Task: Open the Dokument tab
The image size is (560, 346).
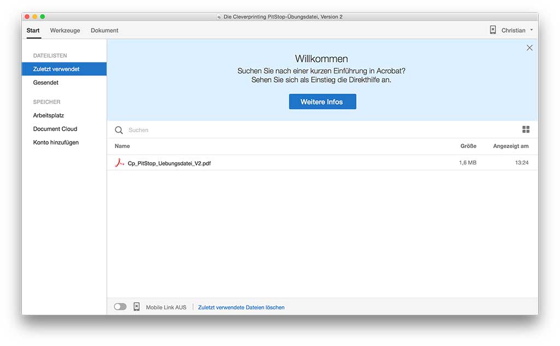Action: tap(104, 31)
